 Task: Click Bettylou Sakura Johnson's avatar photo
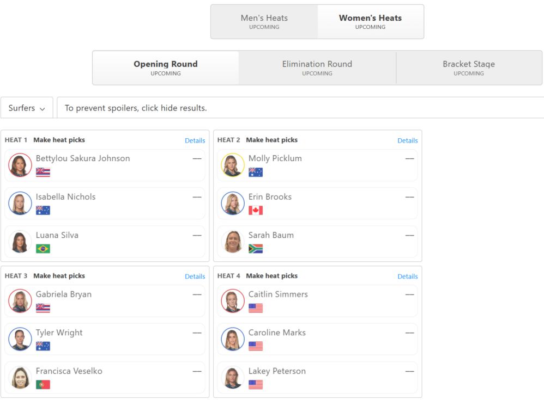(x=20, y=165)
